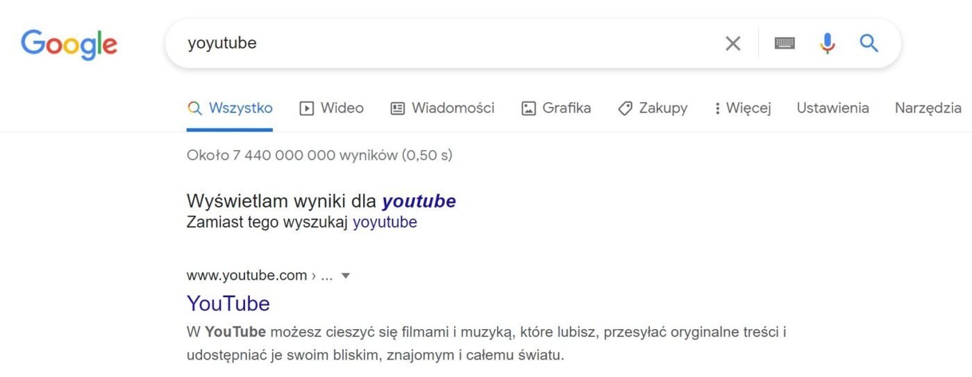This screenshot has height=377, width=972.
Task: Expand the Więcej menu
Action: (742, 108)
